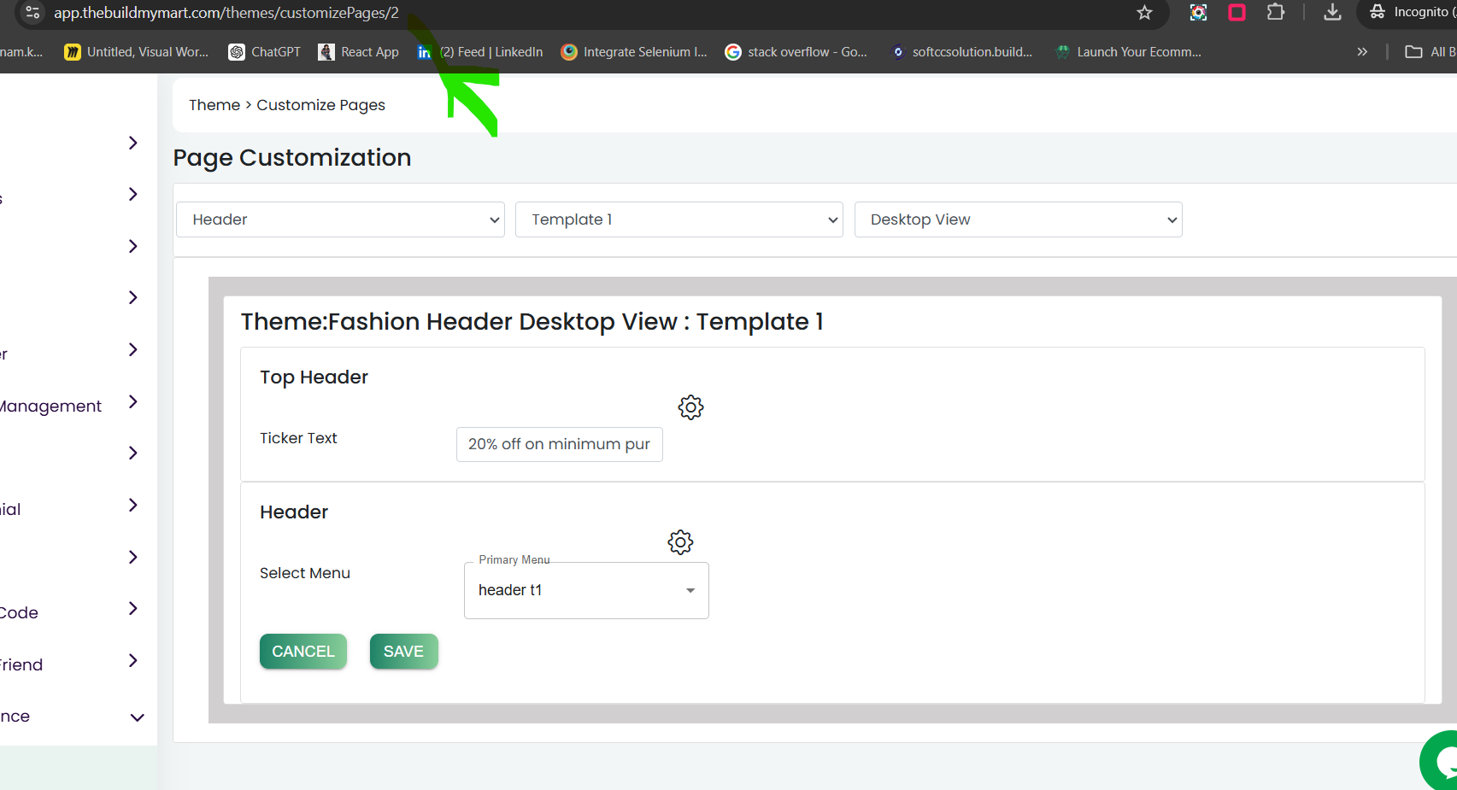Viewport: 1457px width, 790px height.
Task: Open stack overflow Google bookmark
Action: pos(796,52)
